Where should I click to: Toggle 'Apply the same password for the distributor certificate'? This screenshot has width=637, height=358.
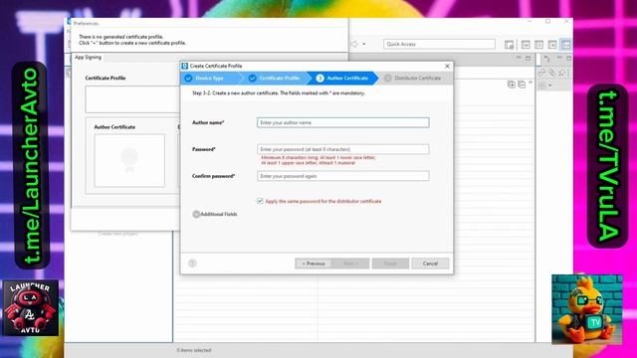(260, 201)
